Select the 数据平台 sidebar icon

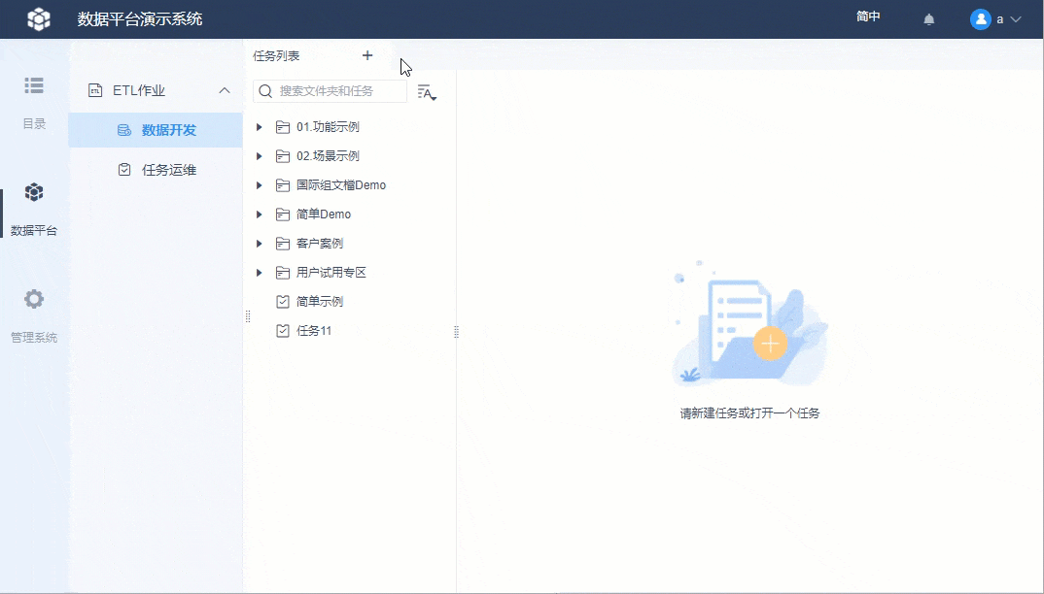34,192
